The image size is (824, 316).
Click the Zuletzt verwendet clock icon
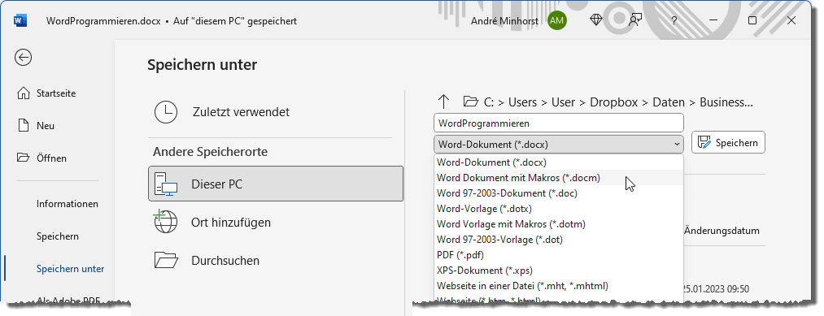tap(166, 112)
